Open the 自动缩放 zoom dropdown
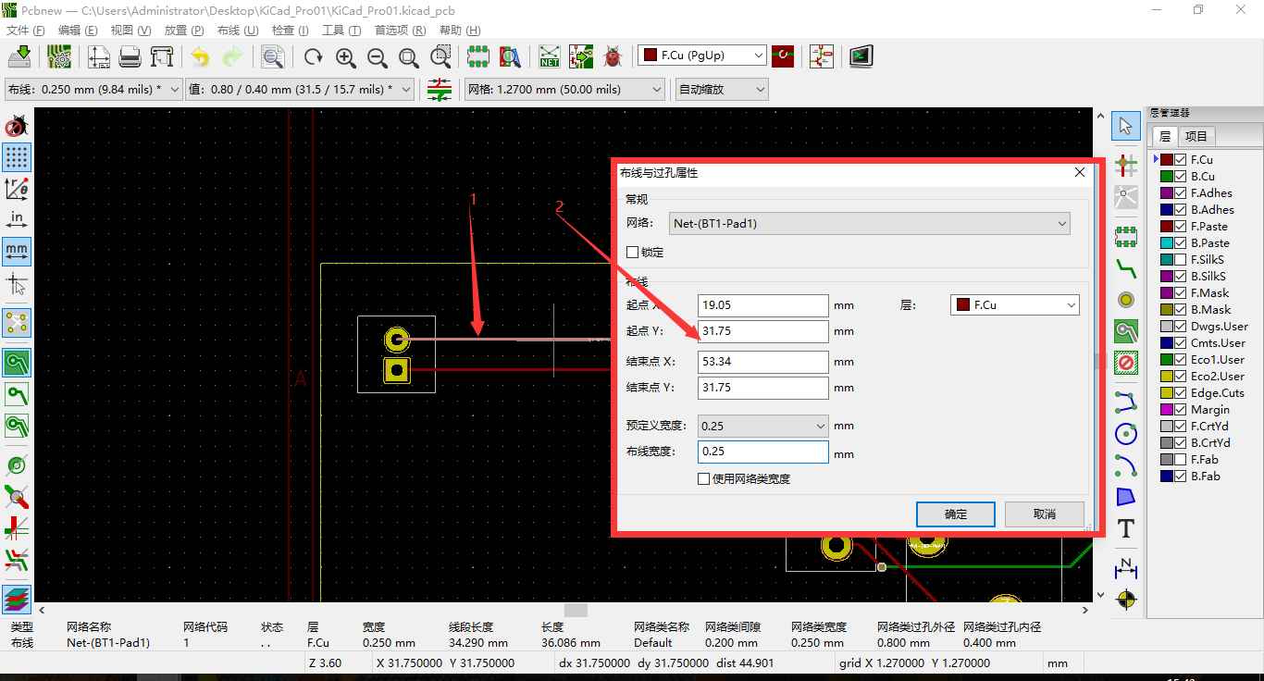 tap(722, 90)
